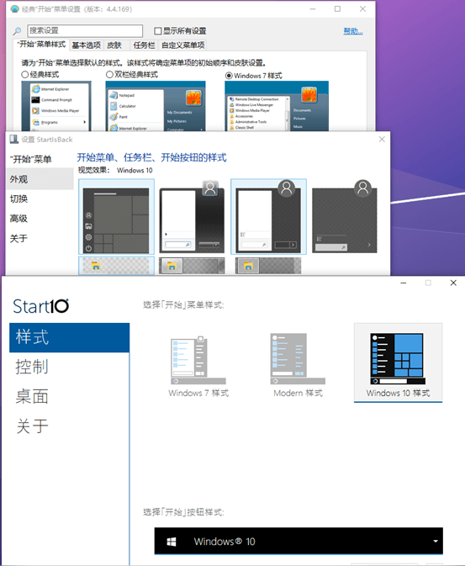Switch to the "开始"菜单样式 tab
This screenshot has height=566, width=465.
41,45
